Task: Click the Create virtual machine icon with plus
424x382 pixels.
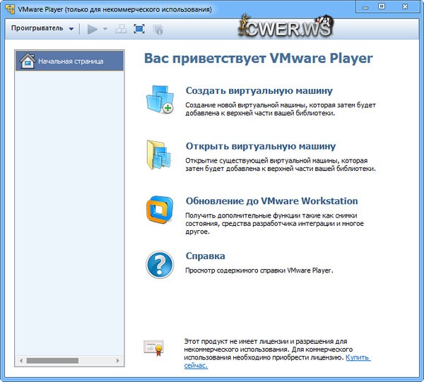Action: coord(160,99)
